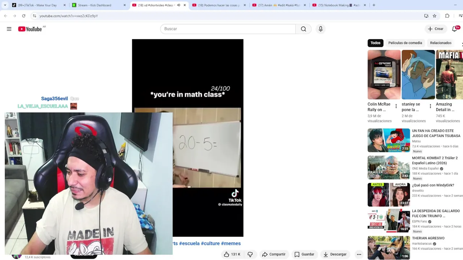463x260 pixels.
Task: Open the stanley se pone la short thumbnail
Action: point(418,75)
